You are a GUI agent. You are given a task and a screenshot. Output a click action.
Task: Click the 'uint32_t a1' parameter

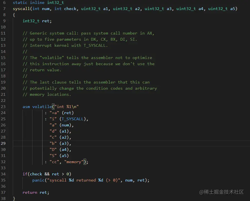[94, 9]
